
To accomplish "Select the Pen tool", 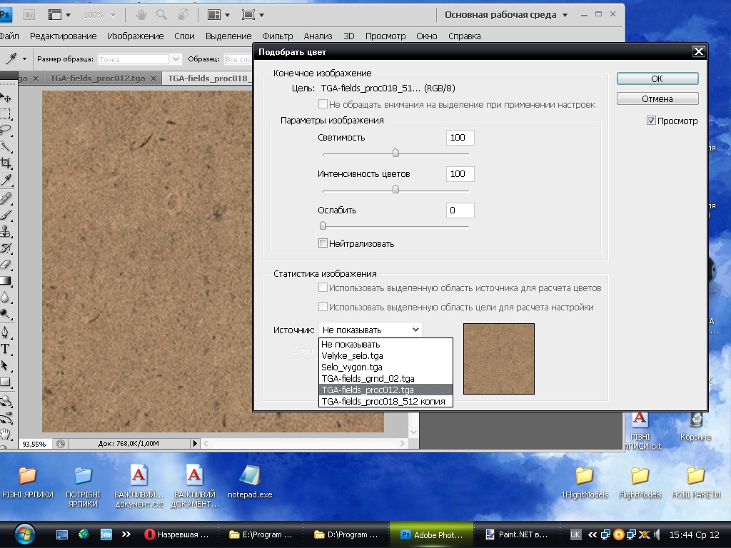I will pos(6,333).
